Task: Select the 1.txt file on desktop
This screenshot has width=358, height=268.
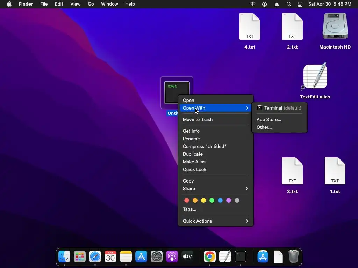Action: tap(335, 171)
